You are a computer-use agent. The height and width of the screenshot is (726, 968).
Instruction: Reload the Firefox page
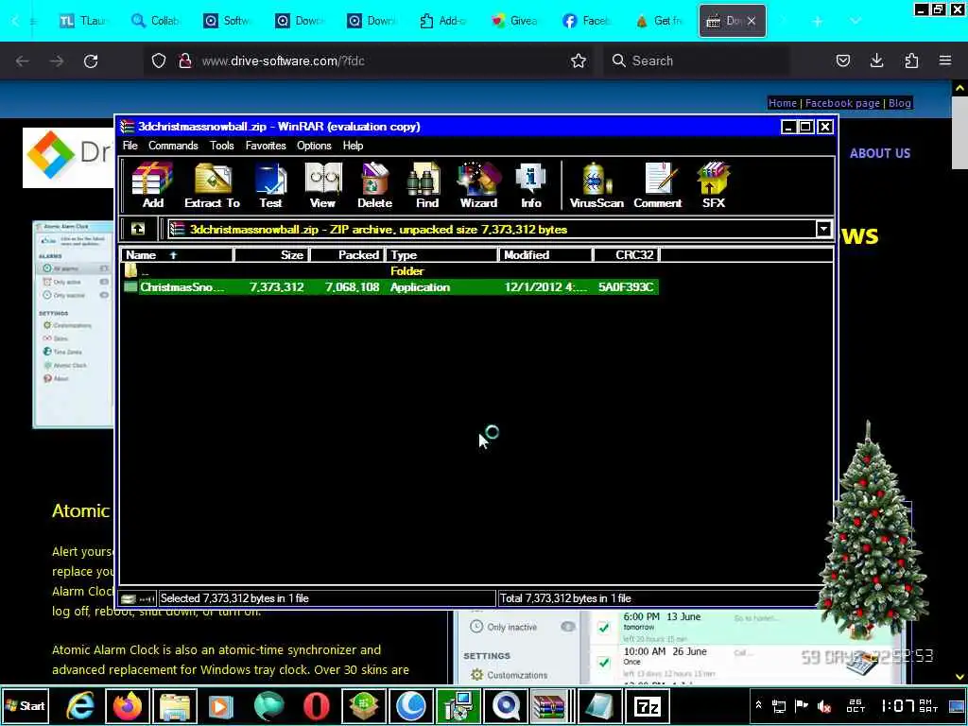91,60
